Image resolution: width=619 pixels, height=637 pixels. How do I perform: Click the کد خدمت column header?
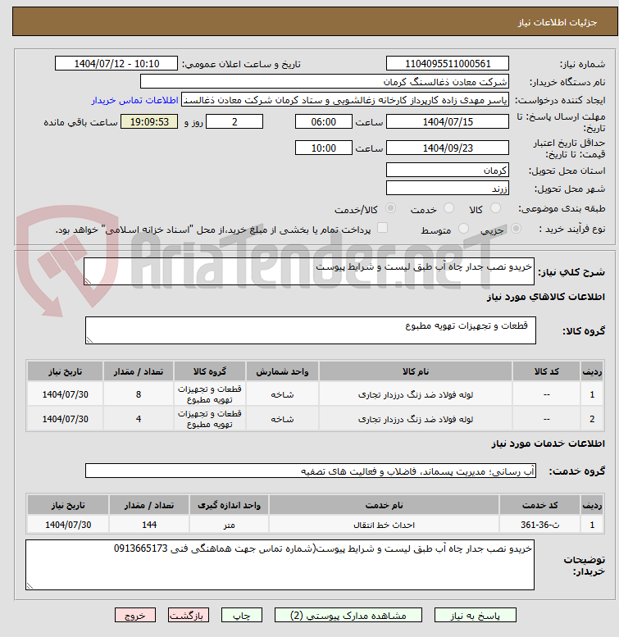click(x=539, y=505)
